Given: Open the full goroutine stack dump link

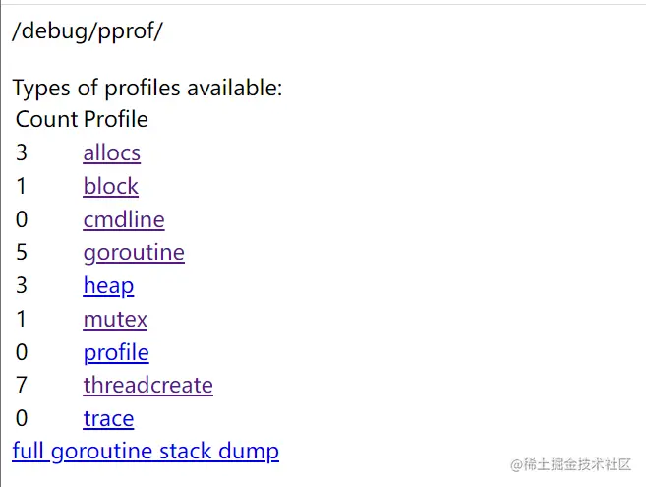Looking at the screenshot, I should coord(146,452).
